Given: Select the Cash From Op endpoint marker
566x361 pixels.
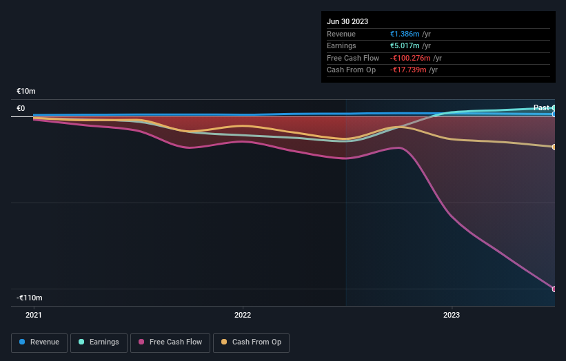Looking at the screenshot, I should pyautogui.click(x=554, y=147).
